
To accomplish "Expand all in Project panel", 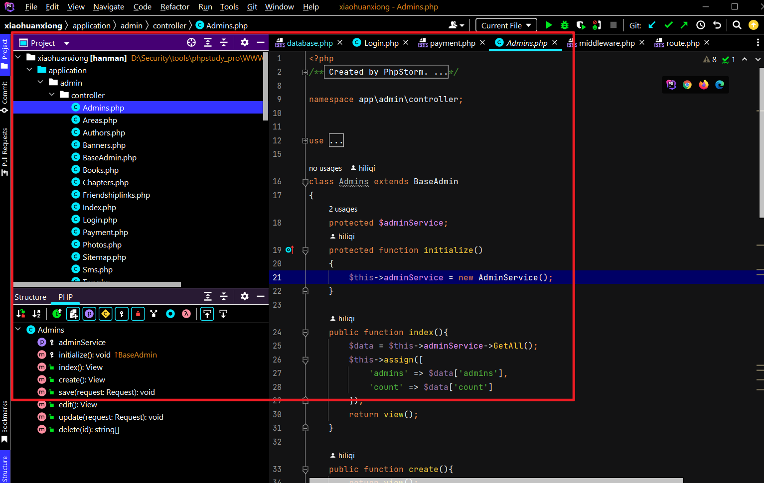I will [x=208, y=43].
